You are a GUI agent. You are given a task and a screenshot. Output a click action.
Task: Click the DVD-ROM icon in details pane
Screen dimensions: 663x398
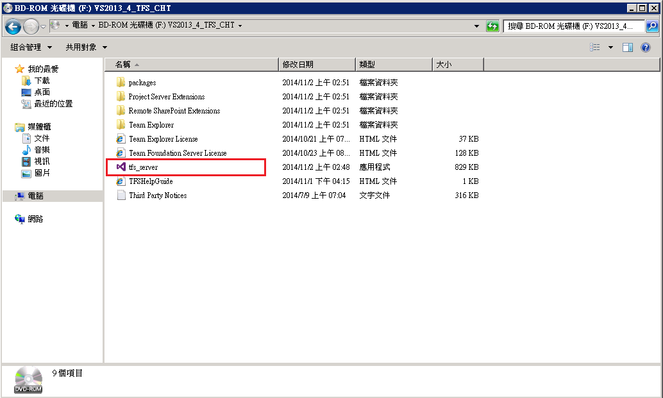28,379
